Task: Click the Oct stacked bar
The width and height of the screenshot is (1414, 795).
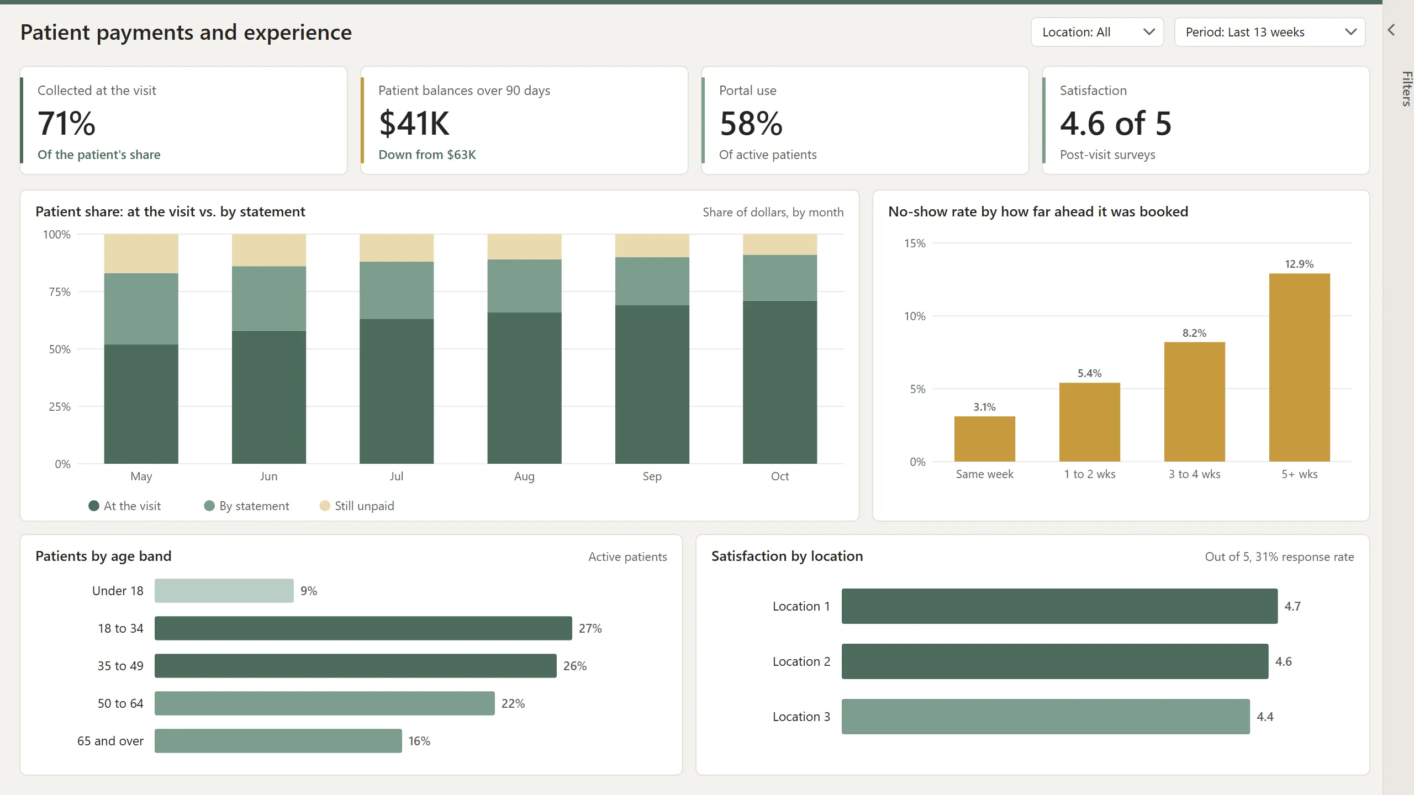Action: tap(780, 349)
